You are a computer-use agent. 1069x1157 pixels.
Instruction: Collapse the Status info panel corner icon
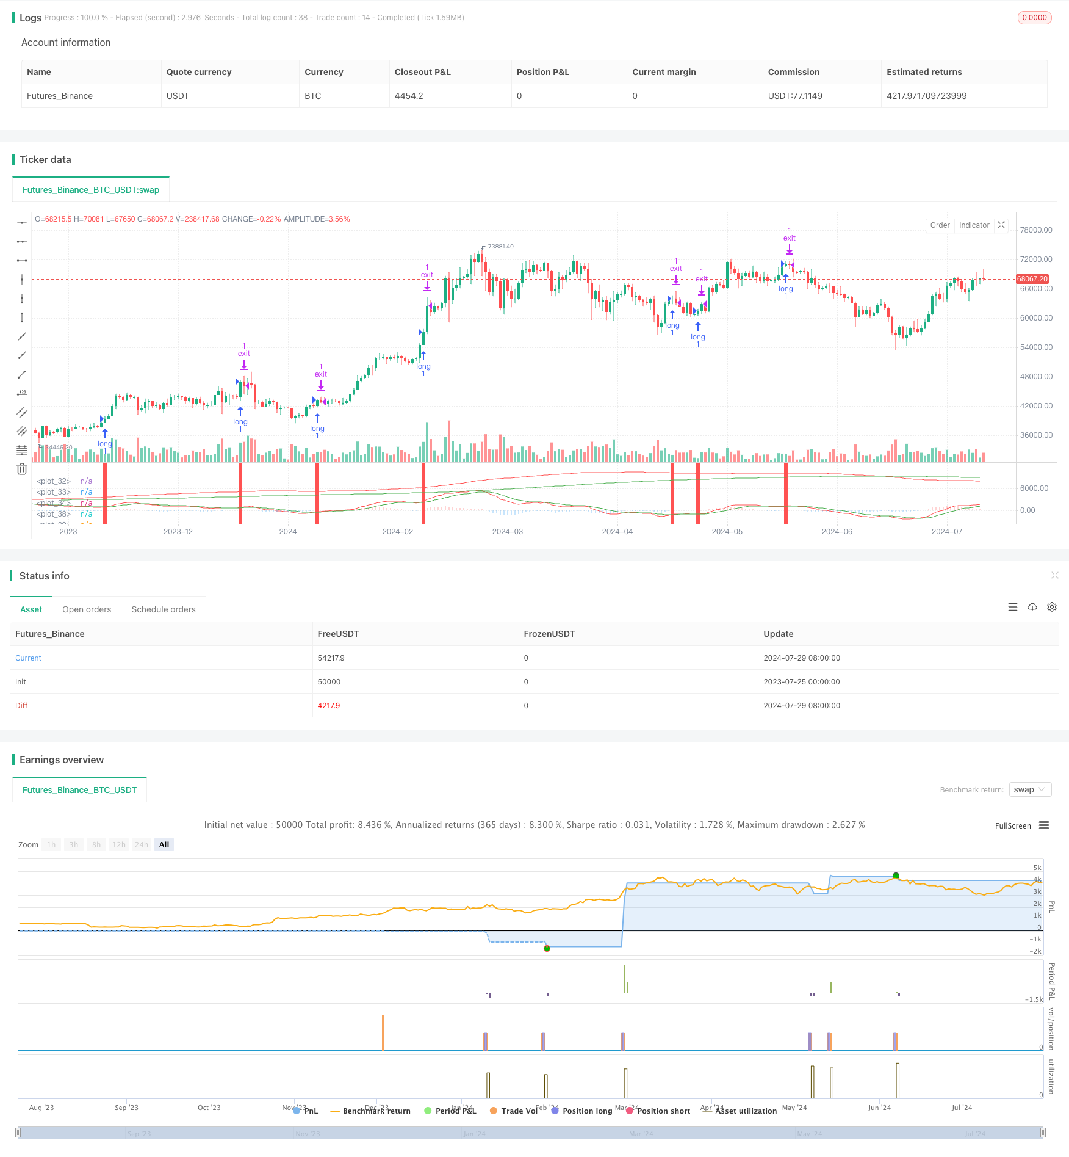pyautogui.click(x=1054, y=575)
